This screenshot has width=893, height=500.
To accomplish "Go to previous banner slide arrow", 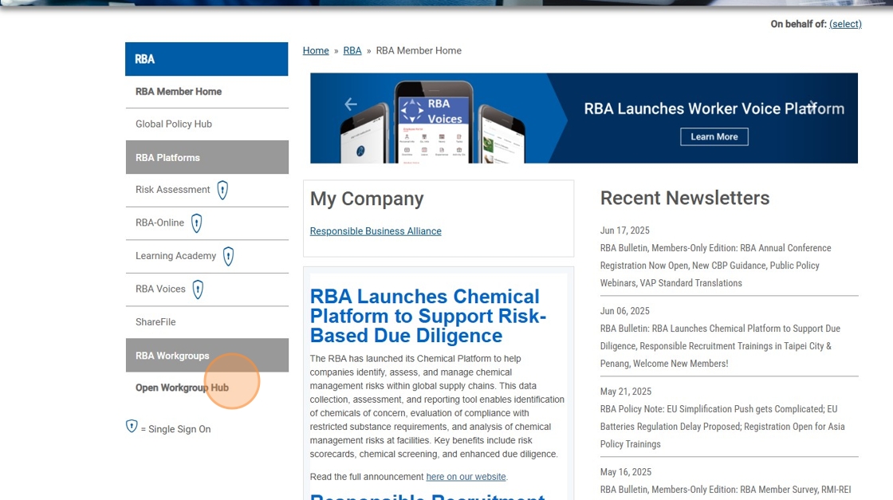I will [351, 104].
